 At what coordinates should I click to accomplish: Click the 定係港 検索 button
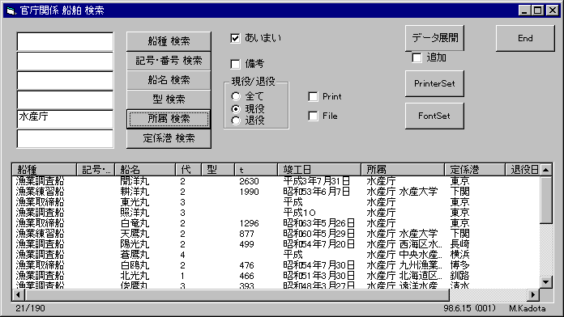coord(169,138)
